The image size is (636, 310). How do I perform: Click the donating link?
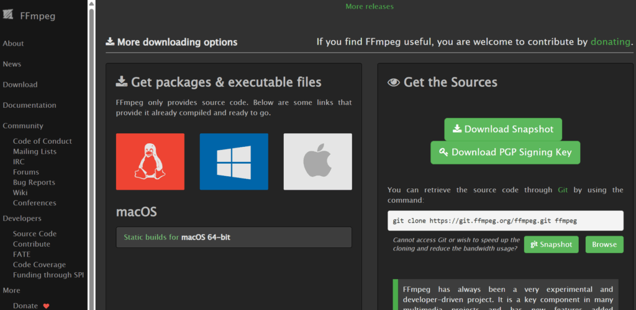[x=611, y=42]
